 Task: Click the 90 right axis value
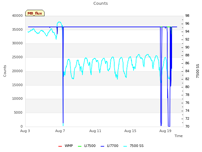(x=187, y=47)
